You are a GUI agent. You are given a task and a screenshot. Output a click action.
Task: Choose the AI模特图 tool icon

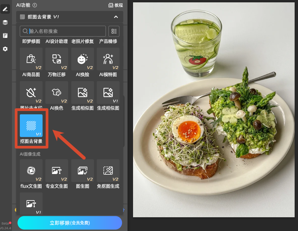pos(108,59)
